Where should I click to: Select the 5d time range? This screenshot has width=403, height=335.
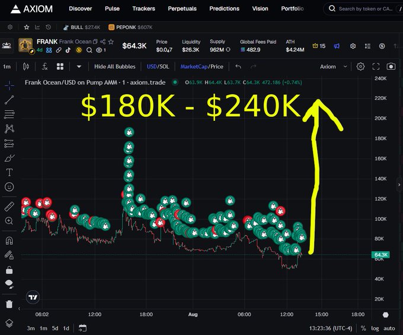(55, 328)
